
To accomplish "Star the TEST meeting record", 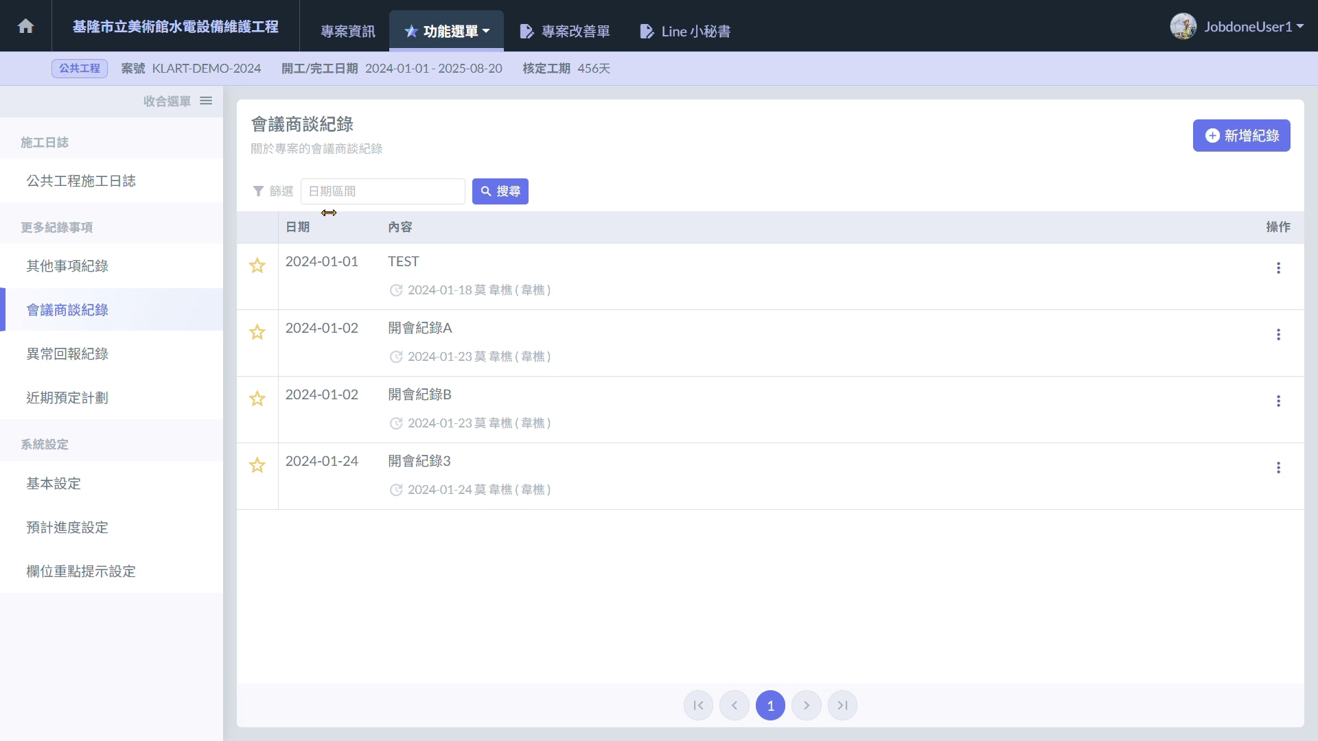I will click(257, 266).
